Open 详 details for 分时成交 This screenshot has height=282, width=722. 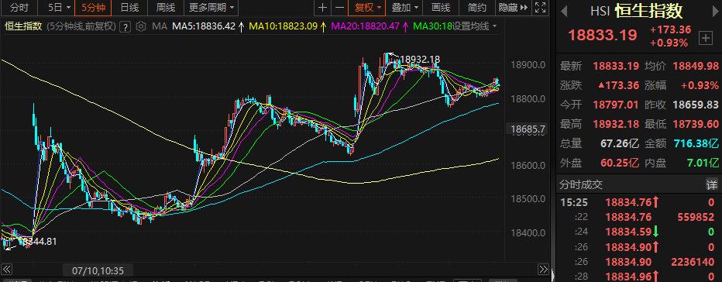[712, 185]
